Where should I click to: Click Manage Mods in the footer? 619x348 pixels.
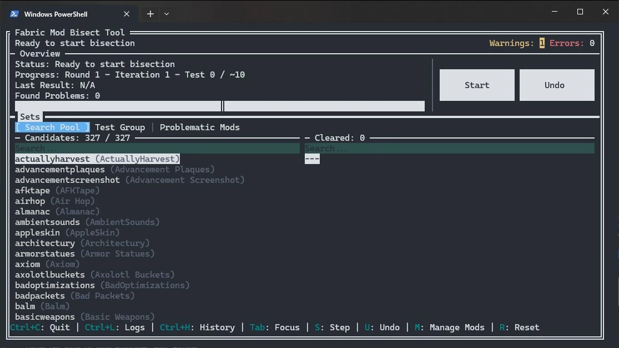coord(449,327)
